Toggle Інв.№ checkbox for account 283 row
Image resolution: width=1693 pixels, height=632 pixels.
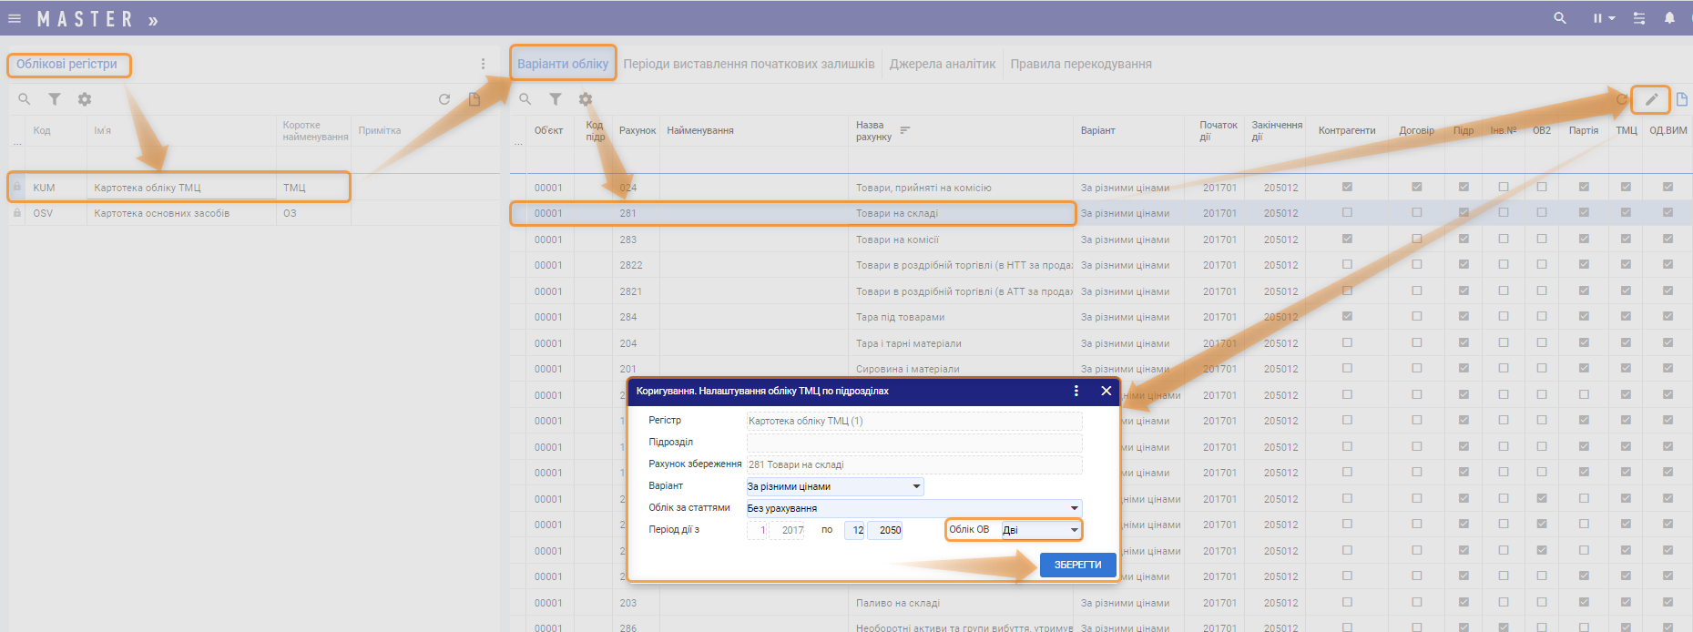click(x=1504, y=239)
